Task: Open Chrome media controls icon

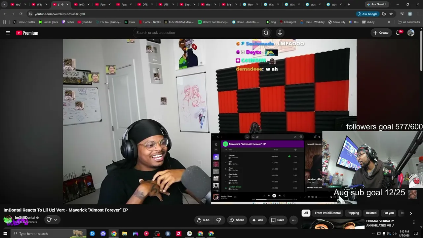Action: pos(402,14)
